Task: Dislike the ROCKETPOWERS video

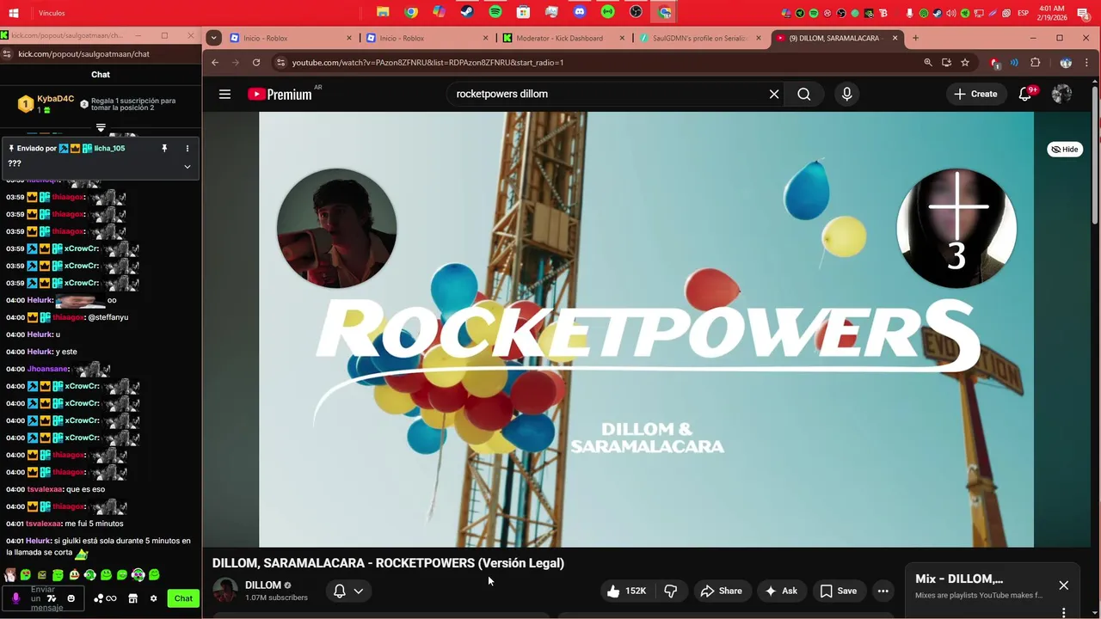Action: 671,591
